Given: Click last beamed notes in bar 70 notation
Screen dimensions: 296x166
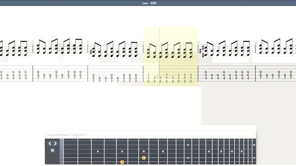Looking at the screenshot, I should 77,46.
